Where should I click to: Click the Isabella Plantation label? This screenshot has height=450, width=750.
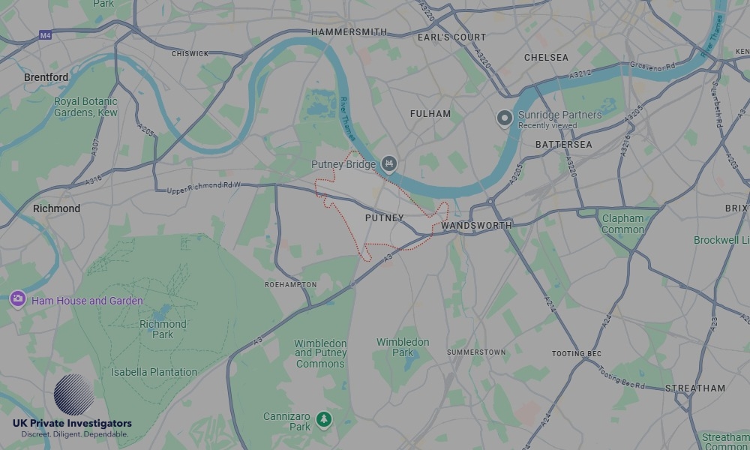coord(154,371)
